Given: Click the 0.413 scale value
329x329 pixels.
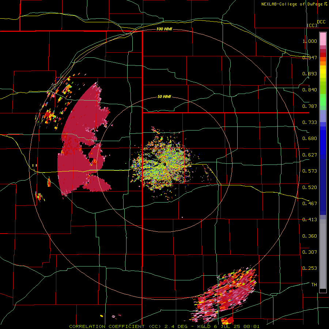Looking at the screenshot, I should click(x=310, y=220).
